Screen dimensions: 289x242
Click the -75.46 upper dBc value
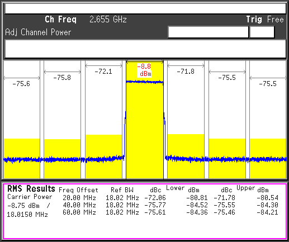224,212
